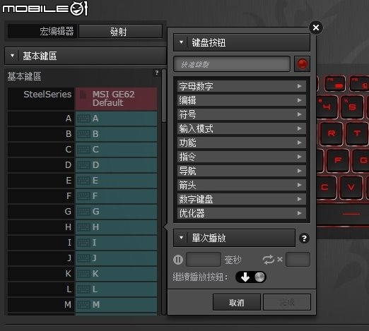This screenshot has height=331, width=369.
Task: Click the 發射 button
Action: click(x=120, y=31)
